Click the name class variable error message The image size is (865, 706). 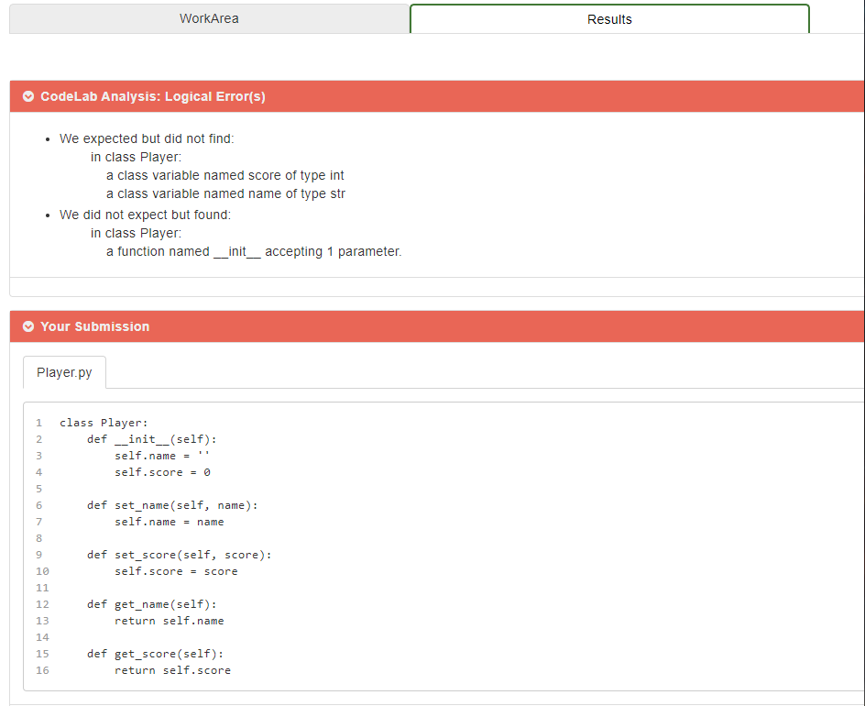point(226,193)
